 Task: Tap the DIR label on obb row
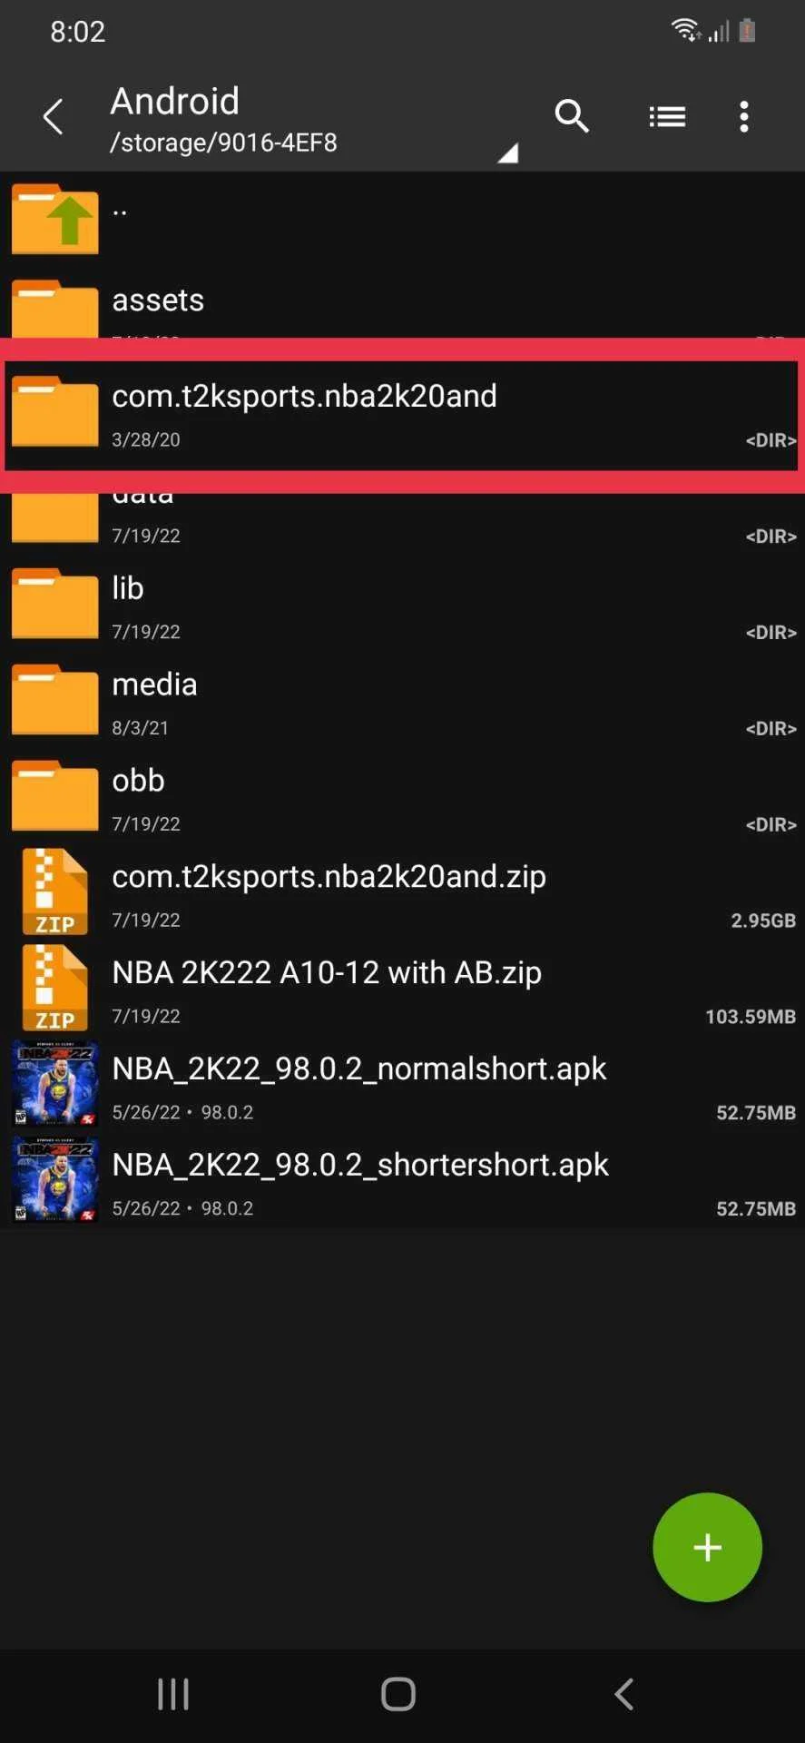click(x=771, y=825)
